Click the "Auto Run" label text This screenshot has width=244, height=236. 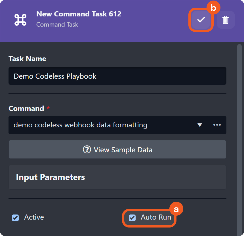click(156, 217)
